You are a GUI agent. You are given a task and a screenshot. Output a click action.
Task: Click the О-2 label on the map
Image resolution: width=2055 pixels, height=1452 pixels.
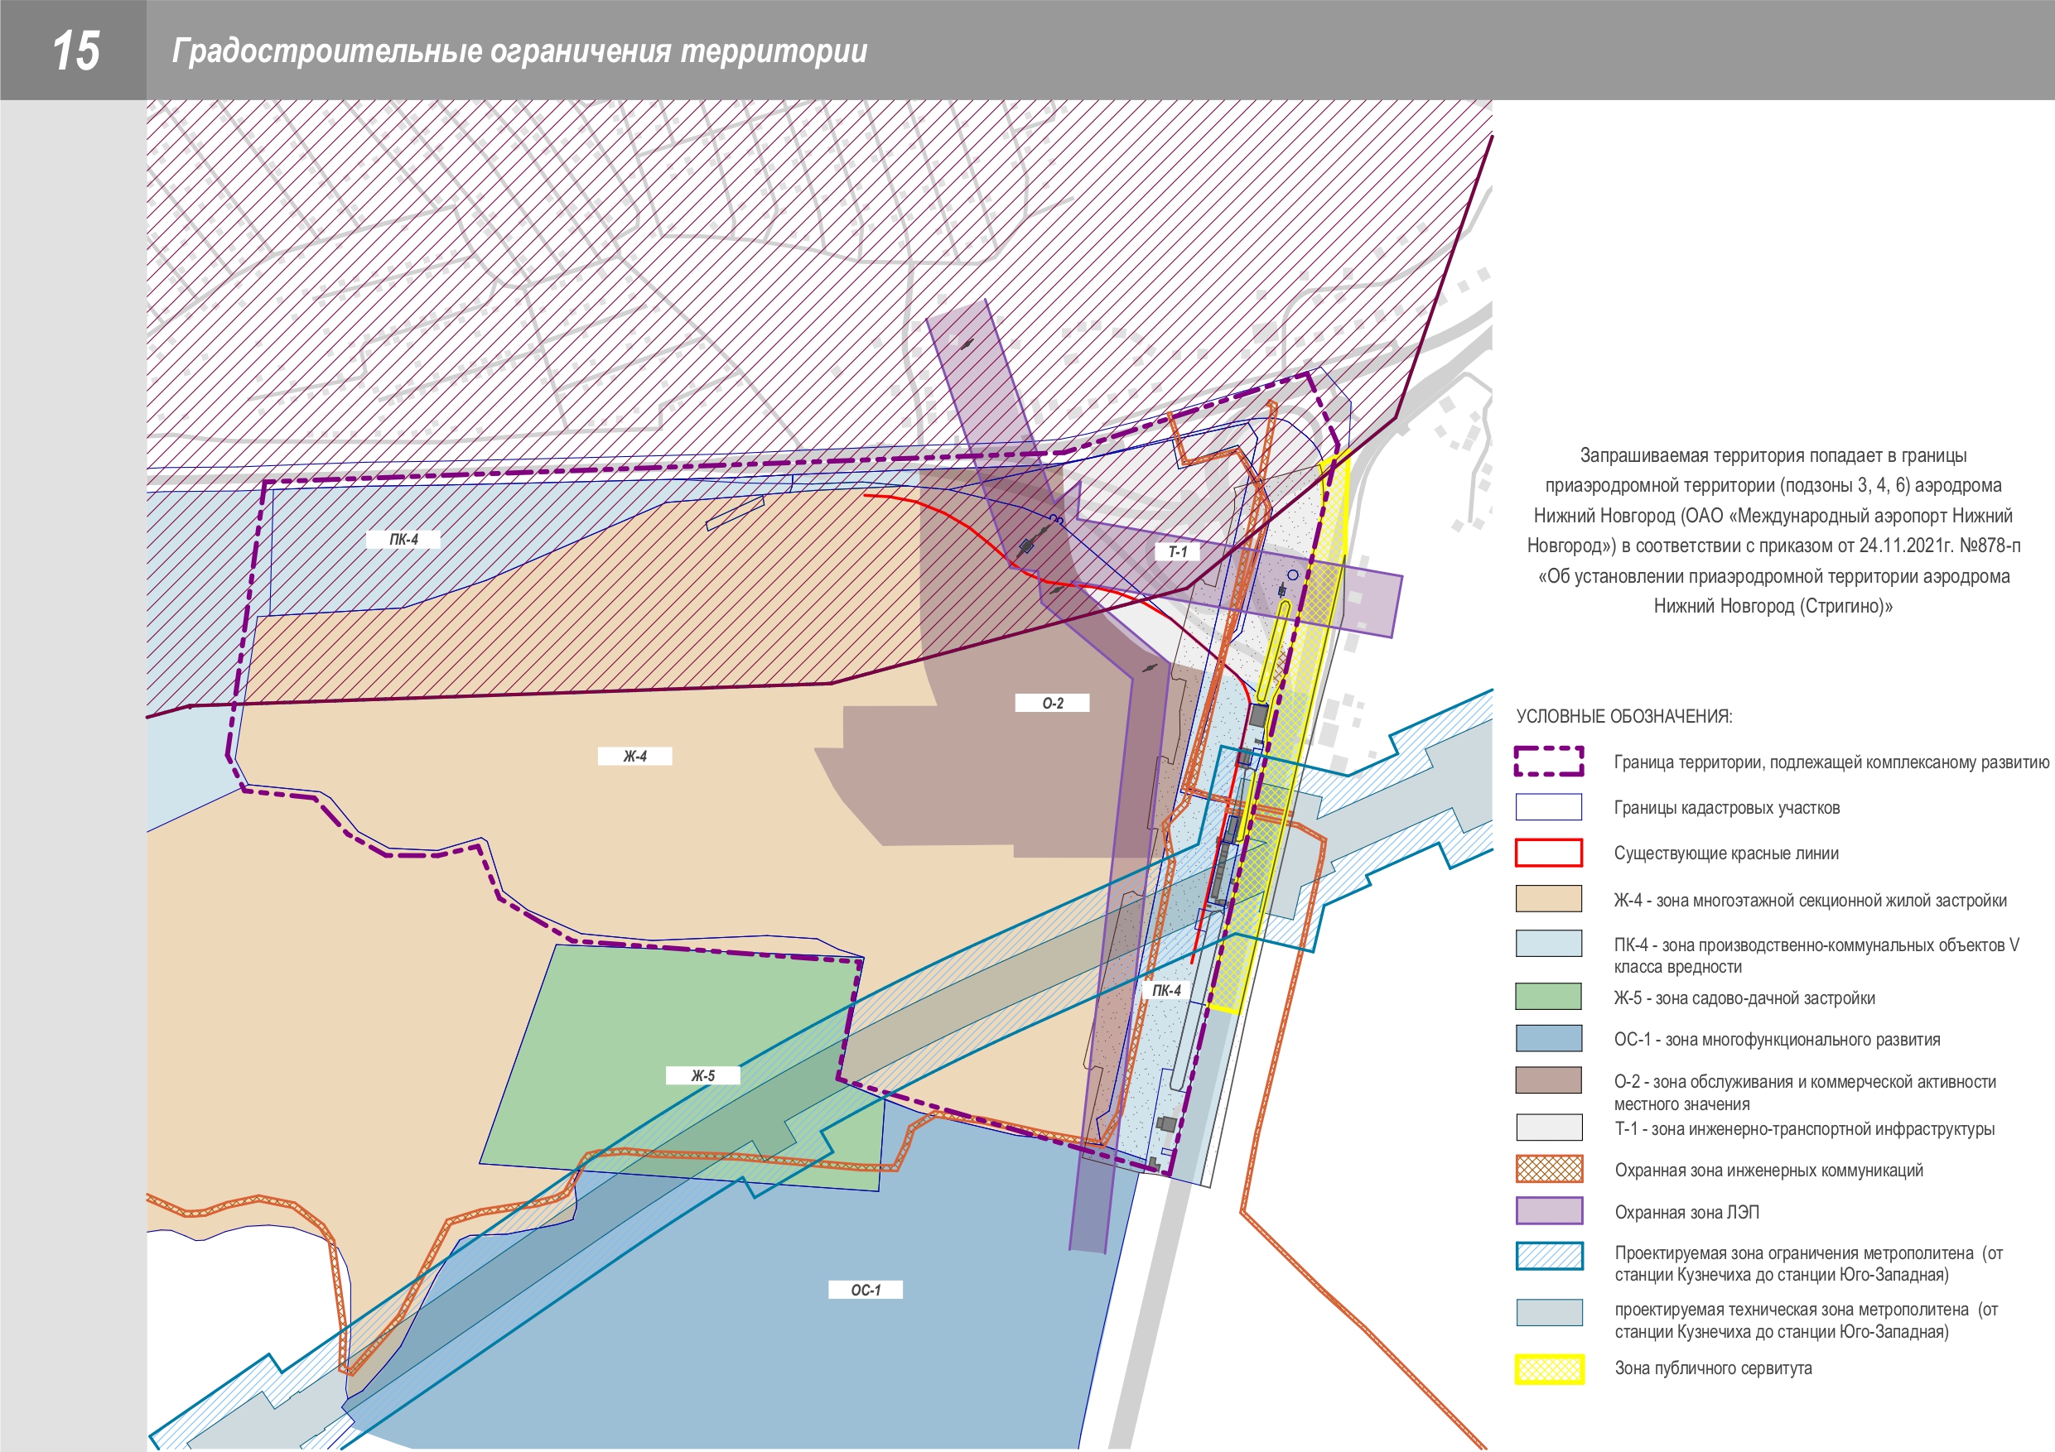click(1052, 703)
